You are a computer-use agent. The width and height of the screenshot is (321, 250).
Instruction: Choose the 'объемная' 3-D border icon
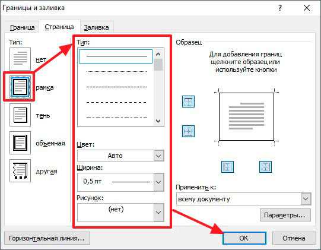point(20,143)
